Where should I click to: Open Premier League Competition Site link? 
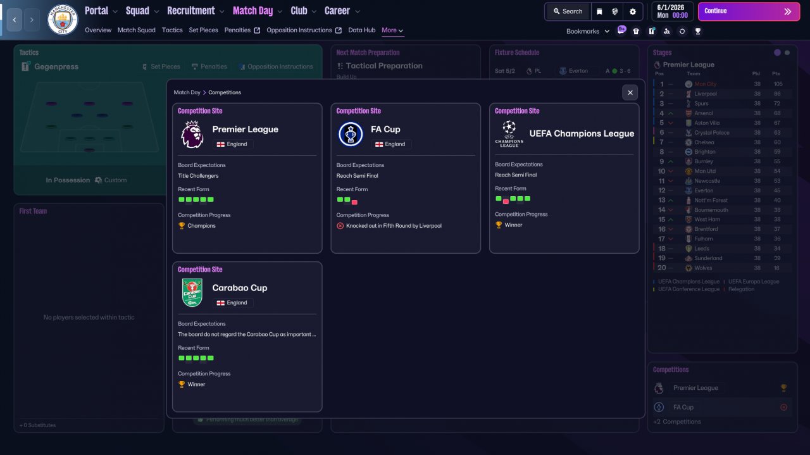point(200,111)
